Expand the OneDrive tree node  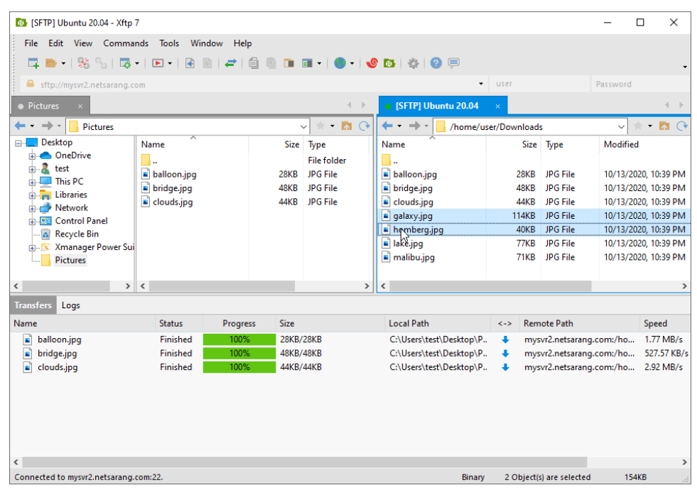point(32,156)
